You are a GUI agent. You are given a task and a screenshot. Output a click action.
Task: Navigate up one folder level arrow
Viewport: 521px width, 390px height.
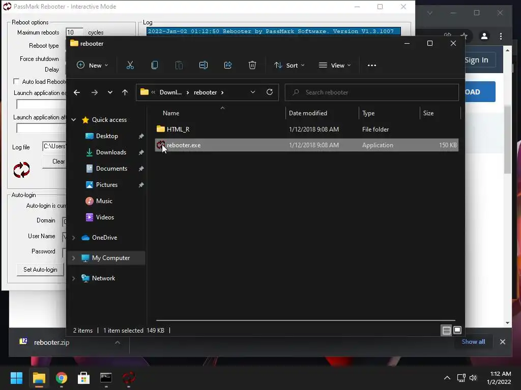point(125,92)
